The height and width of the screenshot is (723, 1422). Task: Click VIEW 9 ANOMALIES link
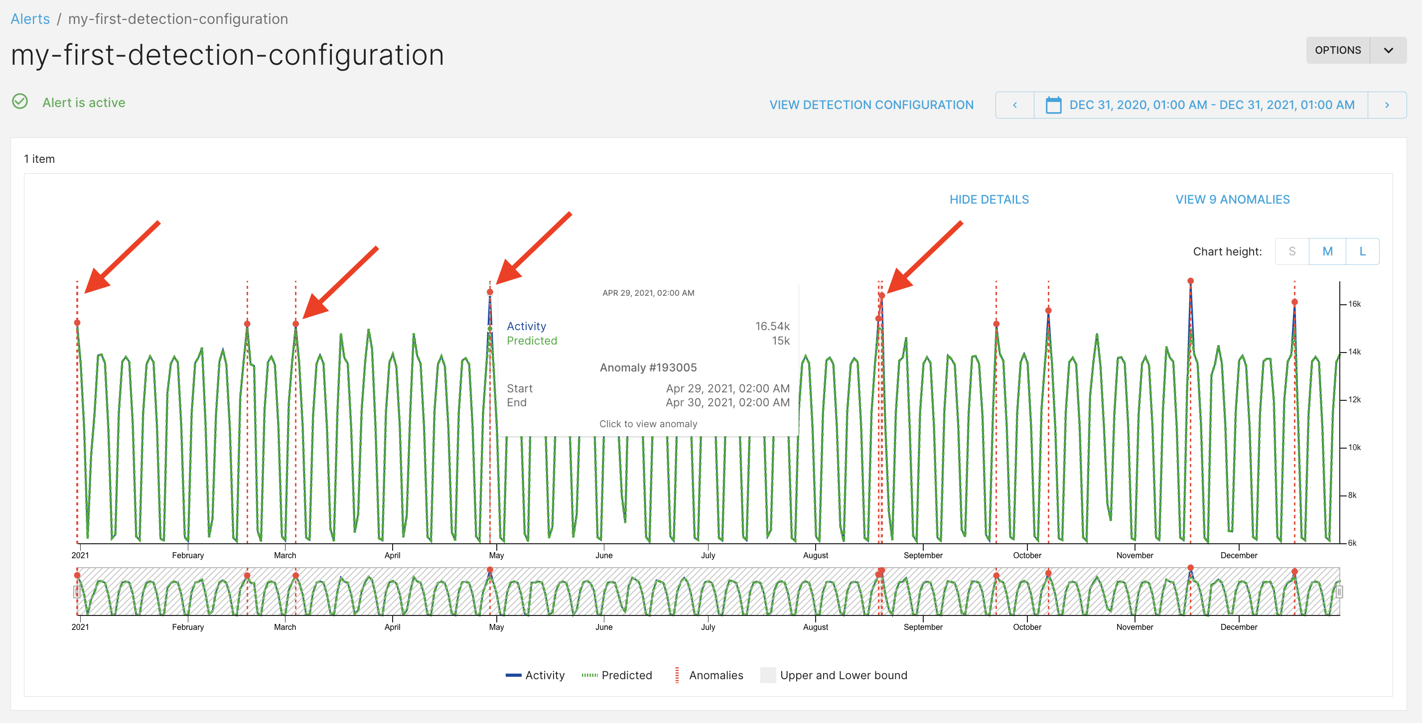click(x=1232, y=200)
